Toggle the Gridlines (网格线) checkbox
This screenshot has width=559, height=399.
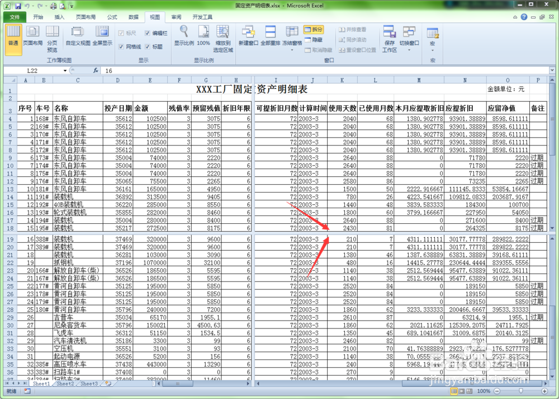121,46
